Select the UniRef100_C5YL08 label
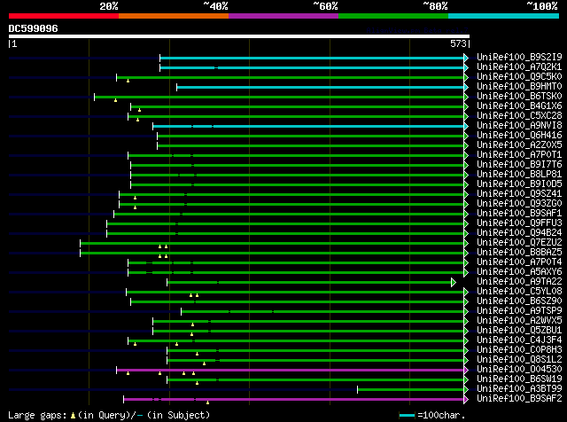This screenshot has width=567, height=422. [x=519, y=292]
